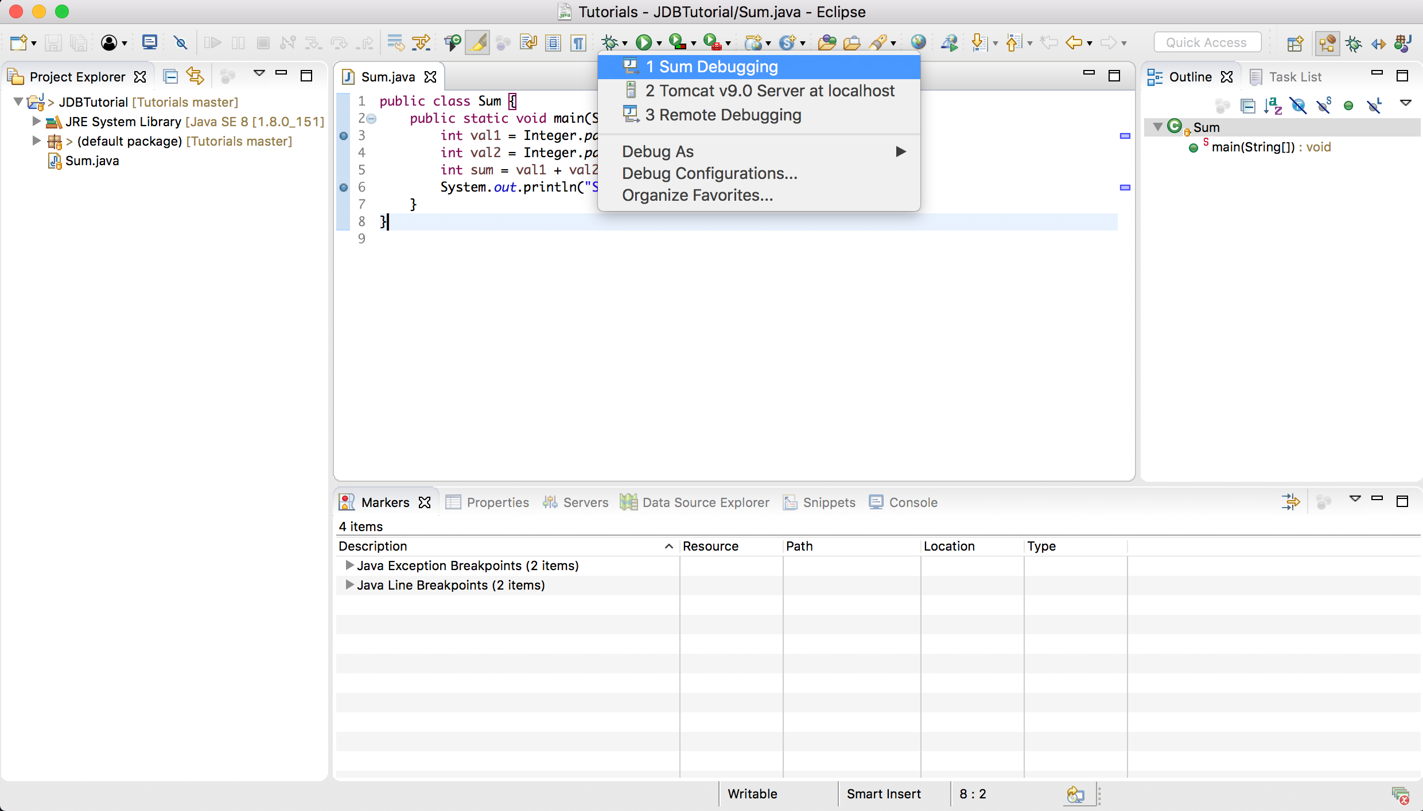Toggle Hide Static Fields and Methods
Screen dimensions: 1423x811
tap(1324, 106)
